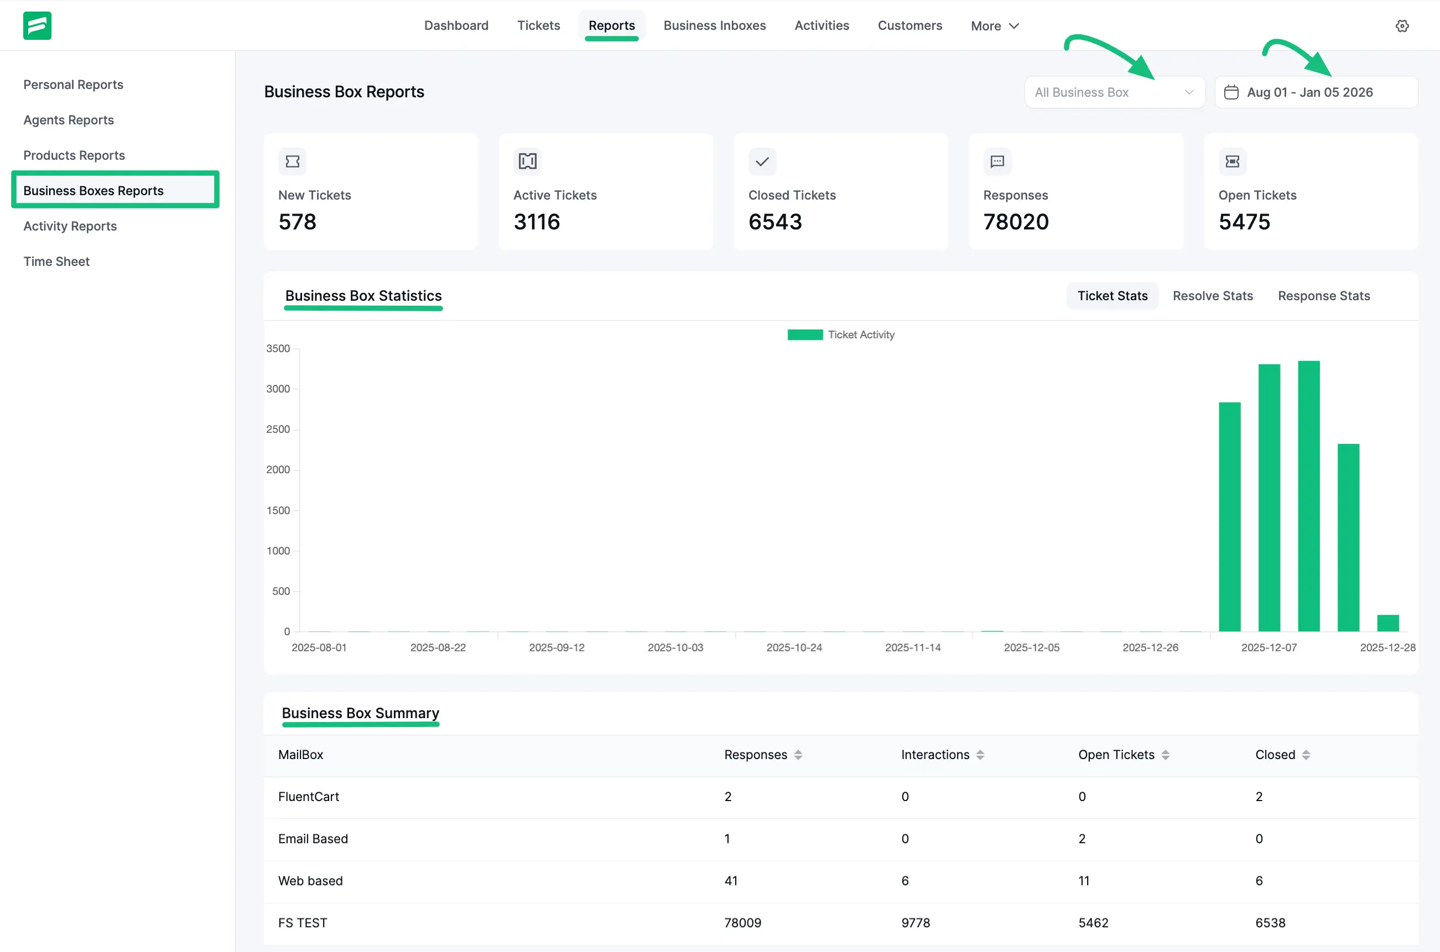This screenshot has height=952, width=1440.
Task: Click the Open Tickets card icon
Action: (x=1233, y=161)
